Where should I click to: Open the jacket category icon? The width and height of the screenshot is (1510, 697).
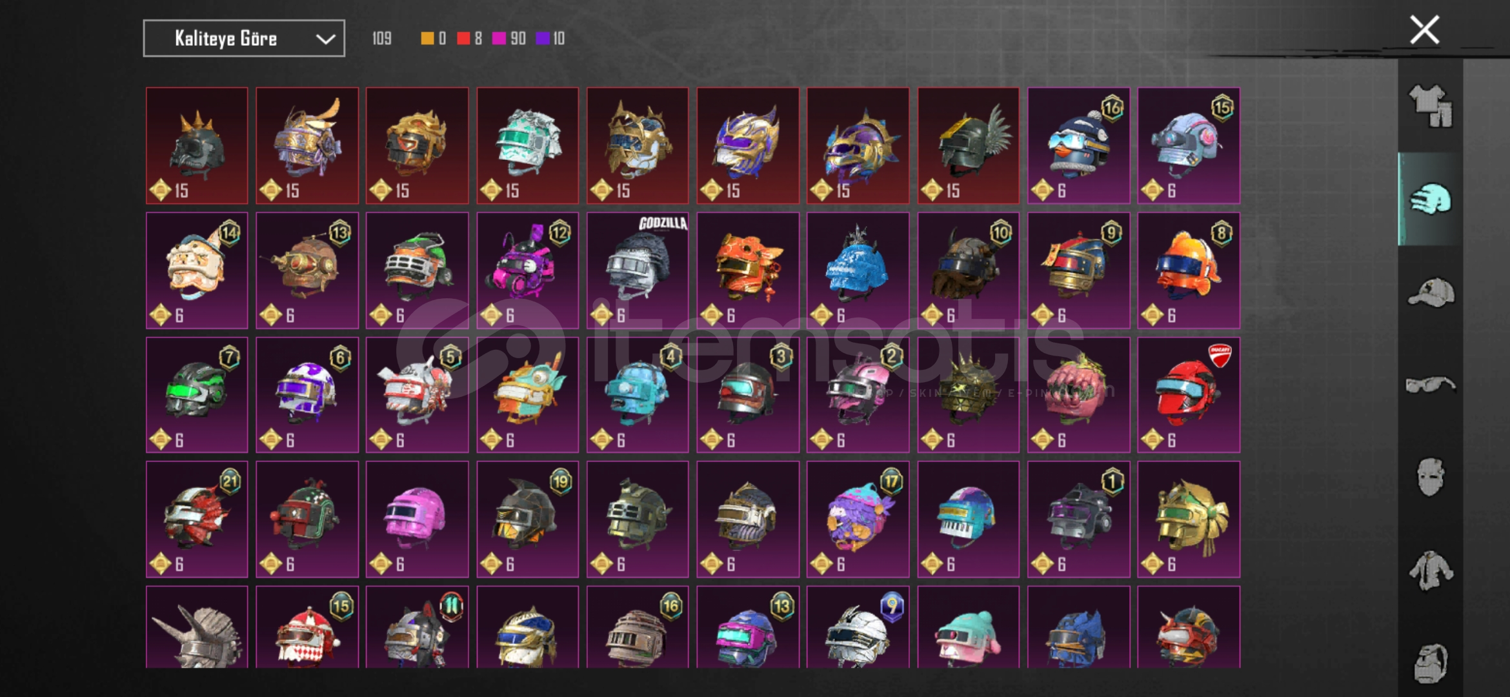(x=1430, y=571)
